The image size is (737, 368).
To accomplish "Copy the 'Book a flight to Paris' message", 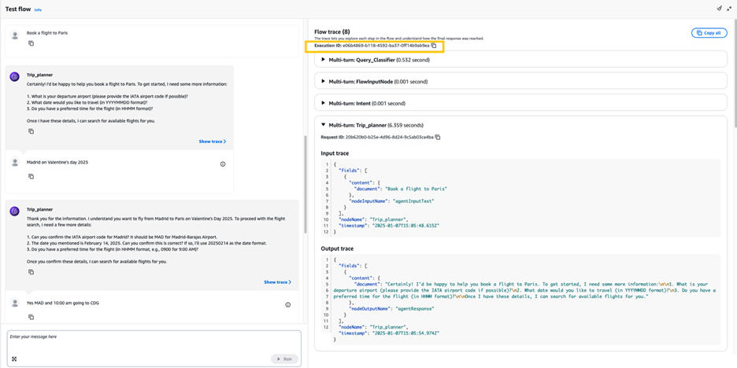I will (31, 44).
